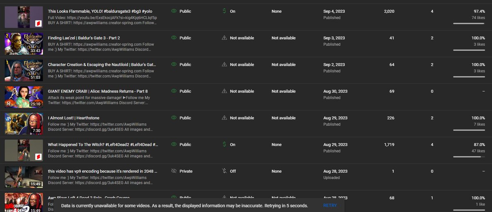Click the "7:30" duration badge

(36, 131)
